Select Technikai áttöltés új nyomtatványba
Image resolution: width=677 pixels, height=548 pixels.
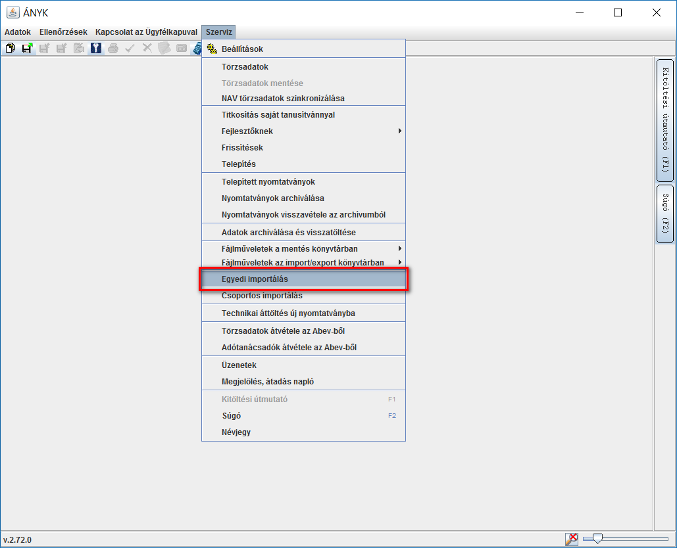303,313
